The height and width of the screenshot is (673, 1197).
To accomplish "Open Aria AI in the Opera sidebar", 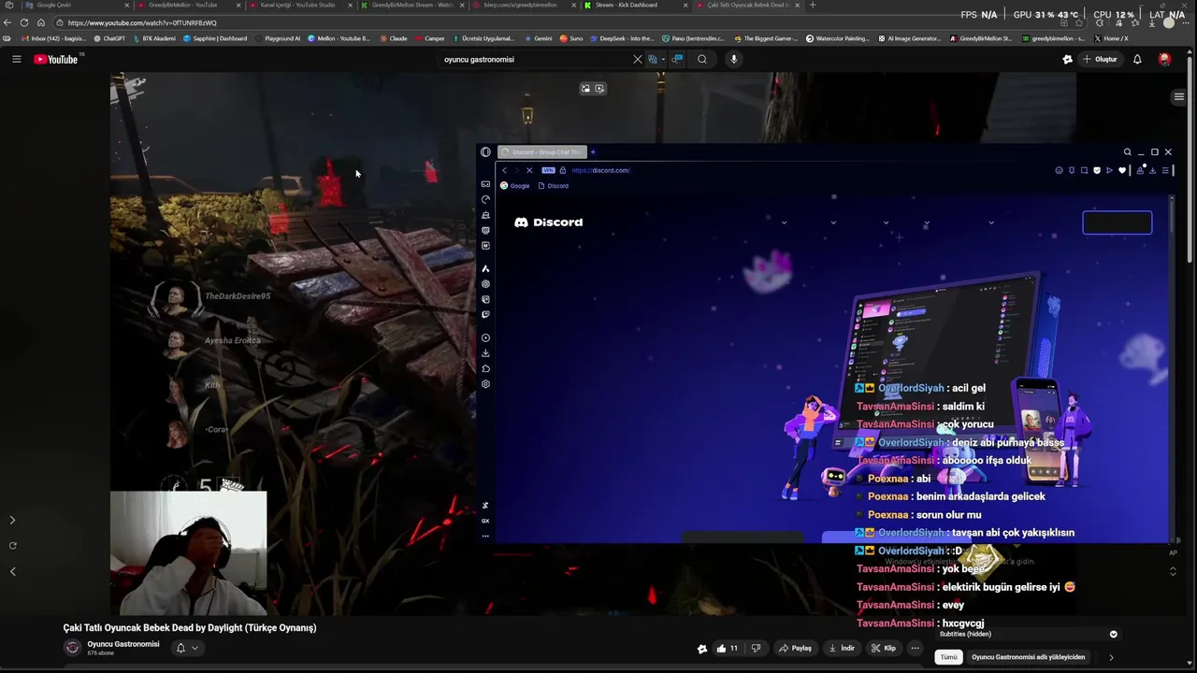I will tap(485, 269).
